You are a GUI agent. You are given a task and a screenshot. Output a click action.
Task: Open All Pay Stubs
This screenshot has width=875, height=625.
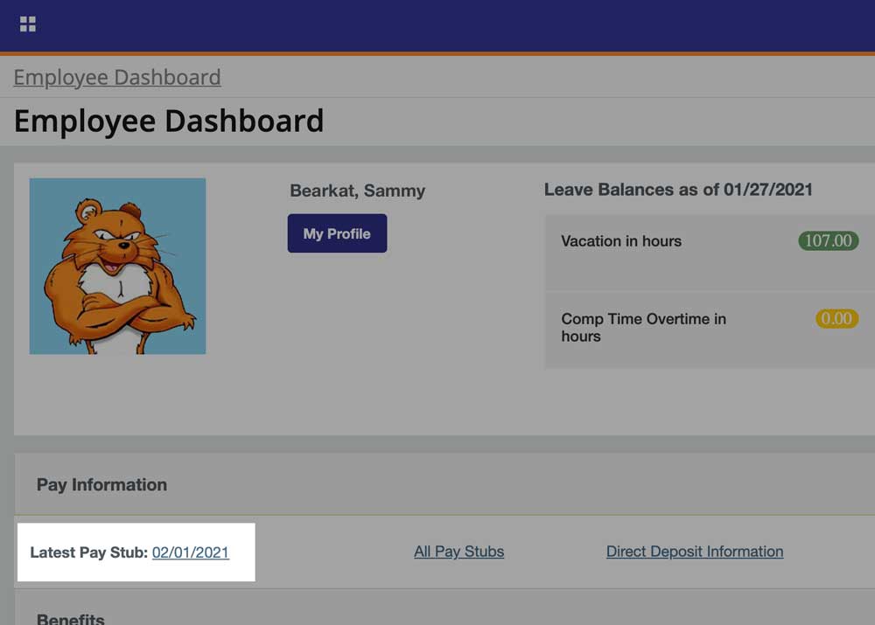point(458,551)
